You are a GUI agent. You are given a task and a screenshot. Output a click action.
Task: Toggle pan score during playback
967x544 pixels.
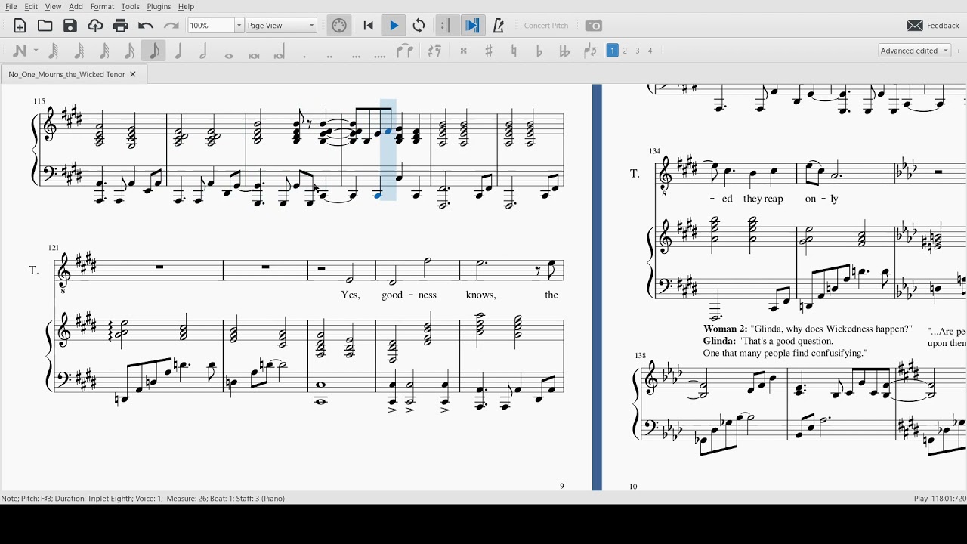(x=473, y=26)
